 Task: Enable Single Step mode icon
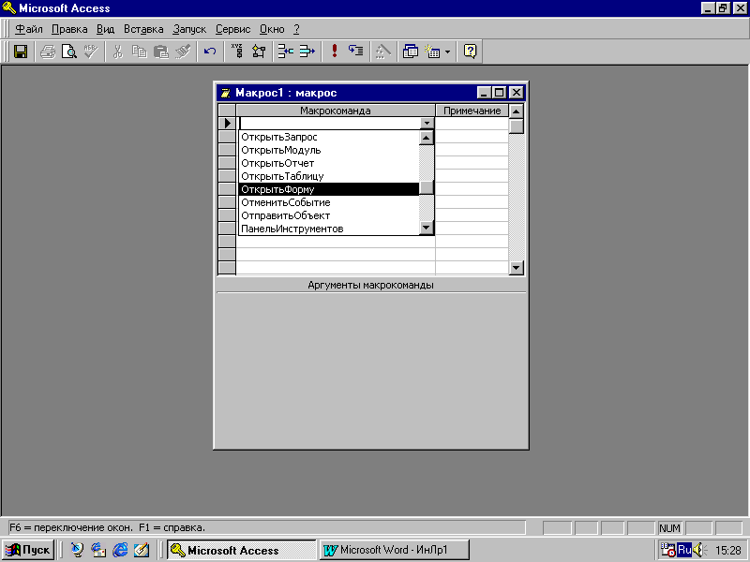[x=356, y=52]
